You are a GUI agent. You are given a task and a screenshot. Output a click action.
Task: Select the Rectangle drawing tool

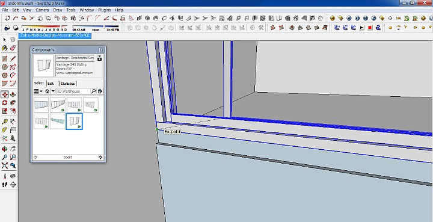coord(5,59)
